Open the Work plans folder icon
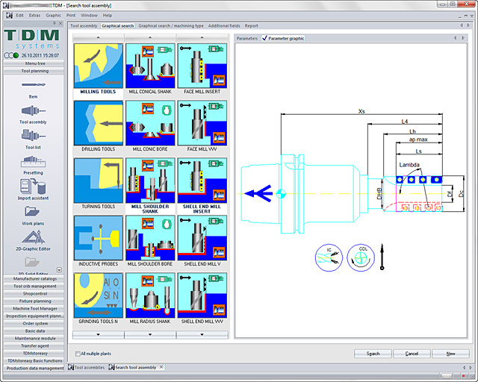 (32, 211)
